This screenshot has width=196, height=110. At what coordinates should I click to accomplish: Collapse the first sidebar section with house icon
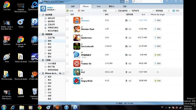[x=40, y=15]
